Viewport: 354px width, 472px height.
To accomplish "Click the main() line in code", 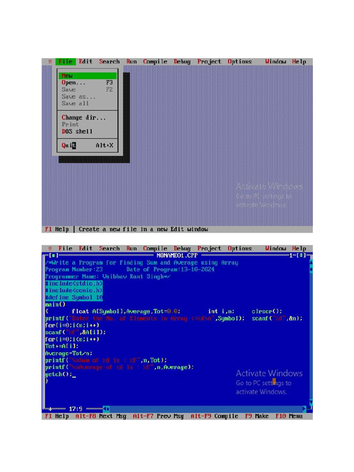I will [55, 305].
